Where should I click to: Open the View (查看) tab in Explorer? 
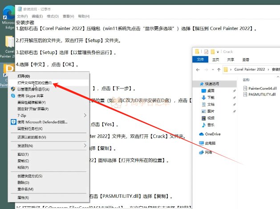pos(246,59)
